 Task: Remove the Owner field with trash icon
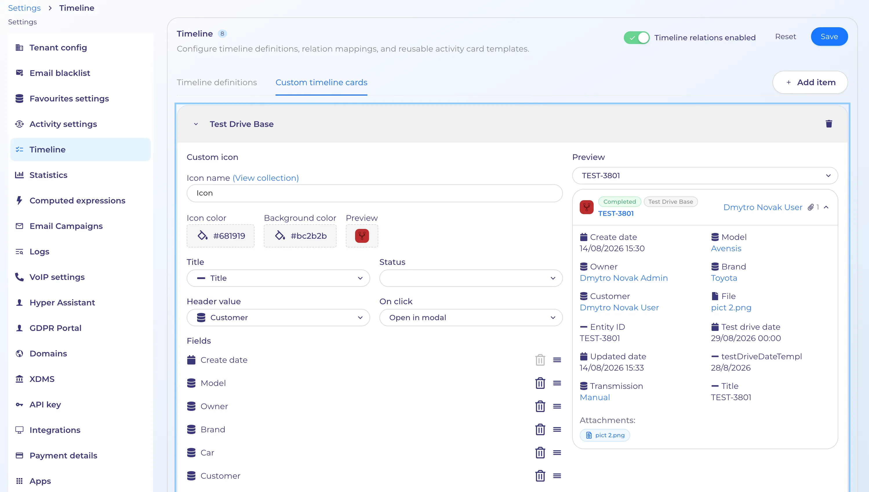(540, 406)
